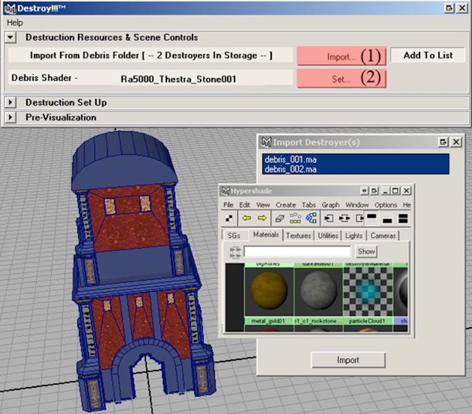Click the red Set... debris shader button
Screen dimensions: 472x414
(341, 79)
